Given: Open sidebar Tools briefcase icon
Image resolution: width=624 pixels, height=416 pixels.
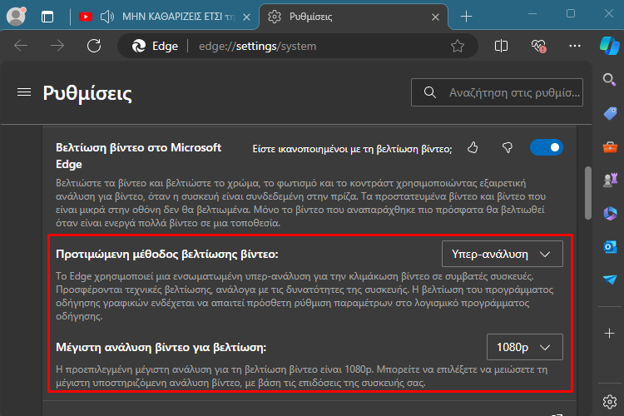Looking at the screenshot, I should 609,147.
